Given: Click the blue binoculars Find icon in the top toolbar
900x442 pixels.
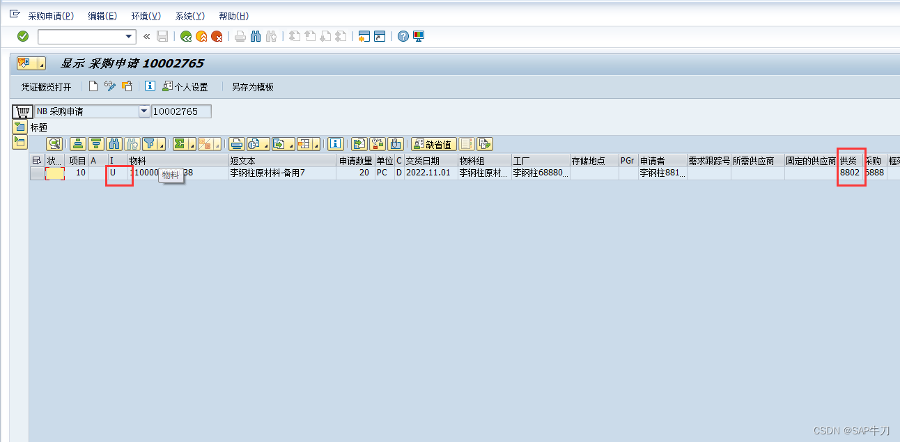Looking at the screenshot, I should (x=256, y=36).
